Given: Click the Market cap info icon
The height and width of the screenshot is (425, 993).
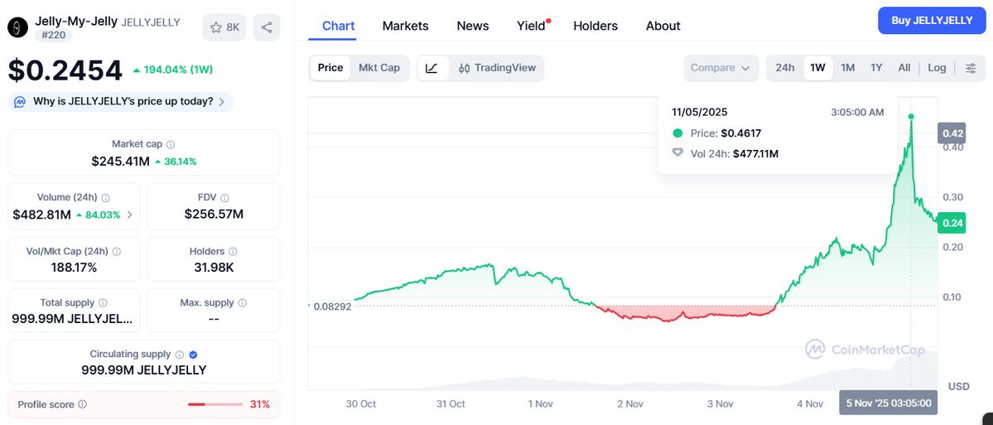Looking at the screenshot, I should point(171,144).
